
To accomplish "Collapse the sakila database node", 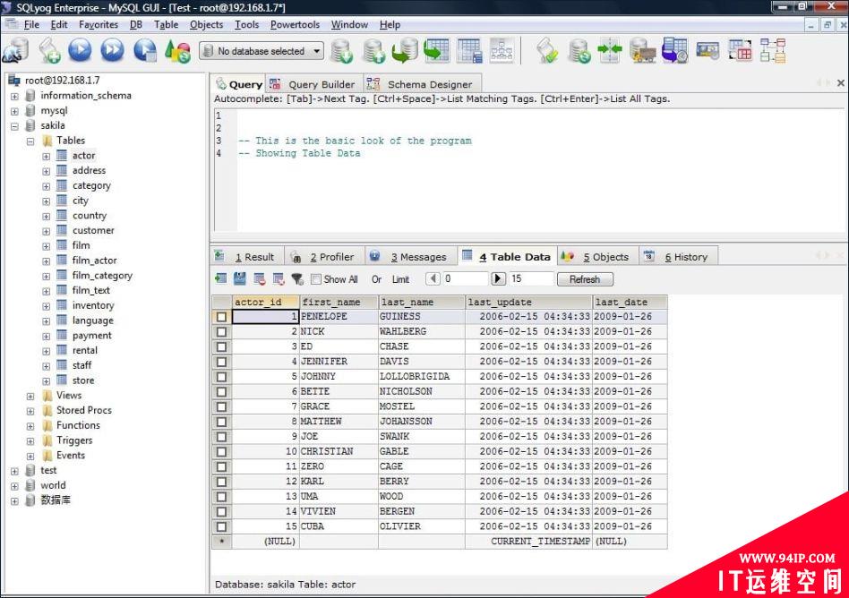I will 14,126.
